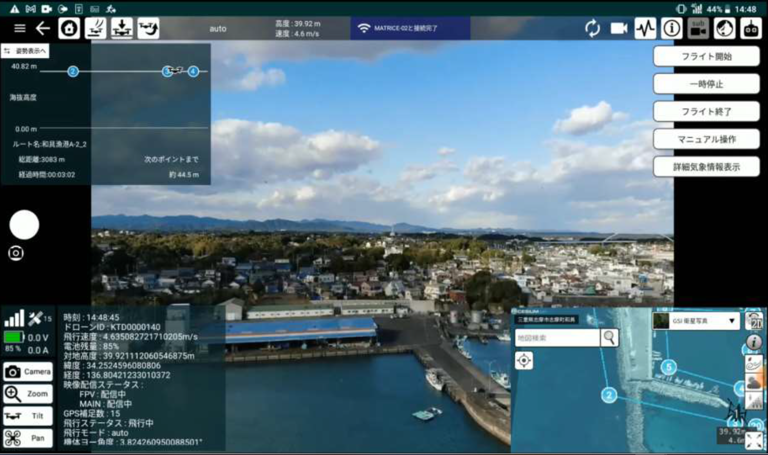768x455 pixels.
Task: Click the map info icon
Action: coord(754,342)
